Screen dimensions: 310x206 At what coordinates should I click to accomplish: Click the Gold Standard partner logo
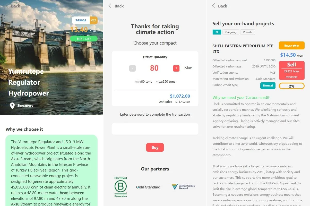pyautogui.click(x=148, y=187)
